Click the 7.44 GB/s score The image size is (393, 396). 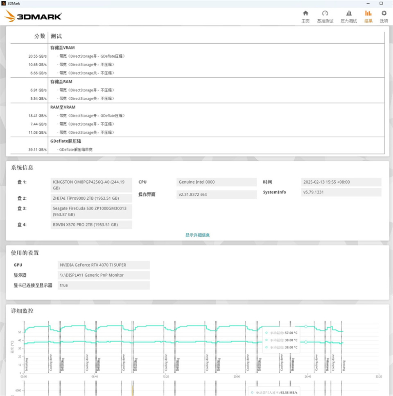(38, 124)
